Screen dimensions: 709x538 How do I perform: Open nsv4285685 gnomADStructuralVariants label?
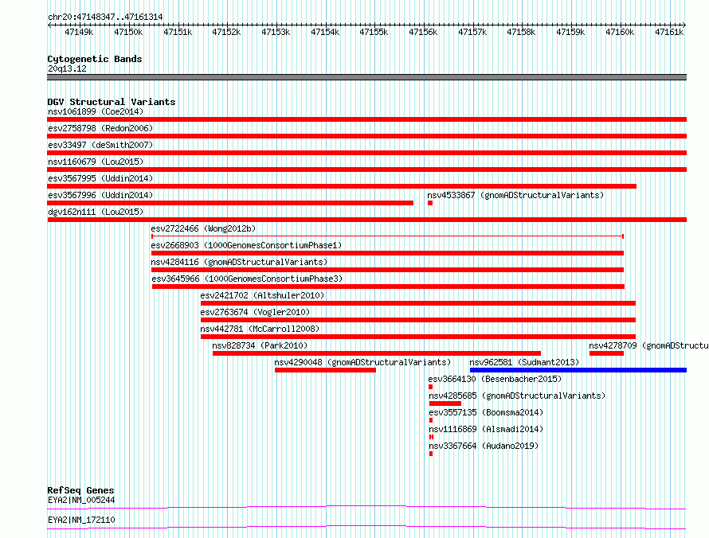click(x=517, y=396)
